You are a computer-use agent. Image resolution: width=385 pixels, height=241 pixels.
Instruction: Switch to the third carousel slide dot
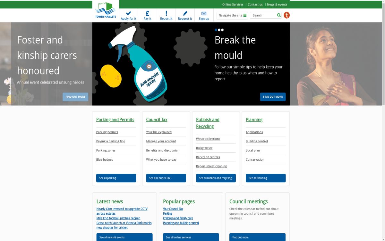[222, 30]
